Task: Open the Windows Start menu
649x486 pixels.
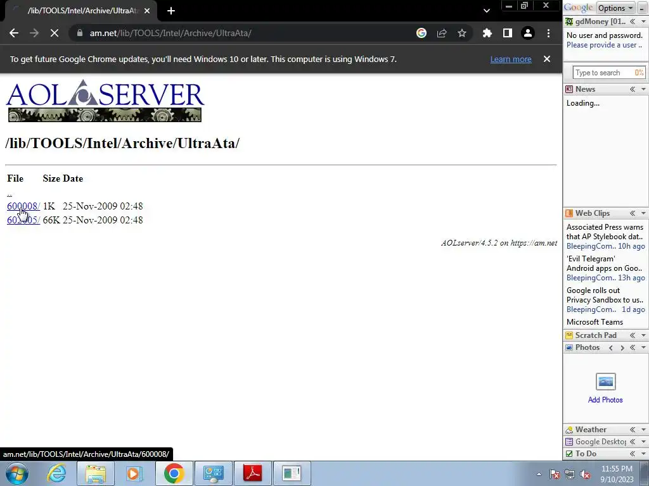Action: tap(17, 473)
